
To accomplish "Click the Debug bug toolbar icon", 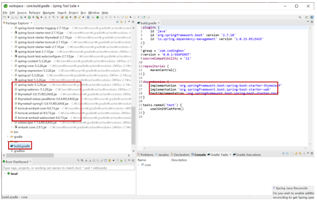I will [21, 17].
